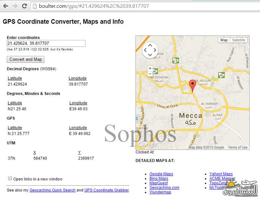Zoom out the map with minus button
The image size is (260, 199).
150,73
